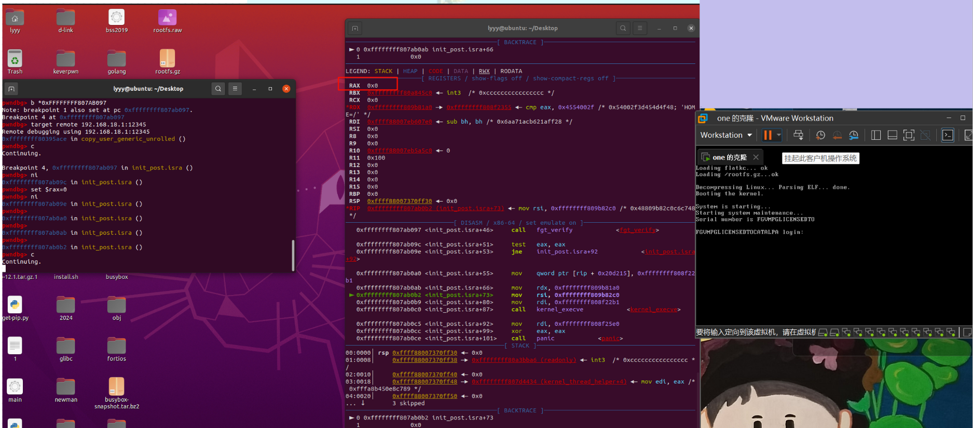Open the Workstation dropdown menu

(x=725, y=135)
